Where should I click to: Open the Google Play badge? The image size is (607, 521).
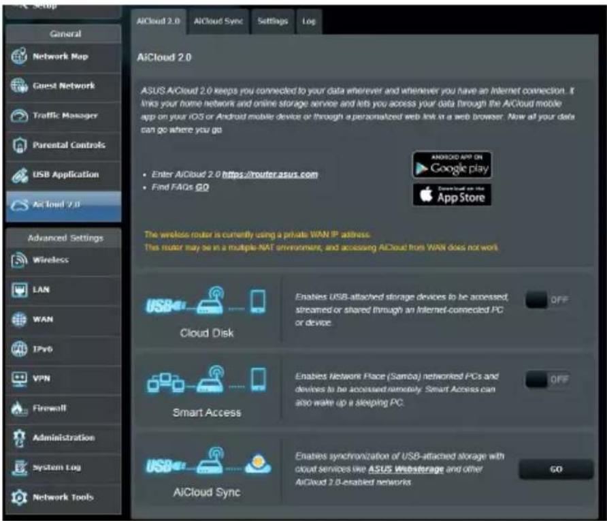452,165
